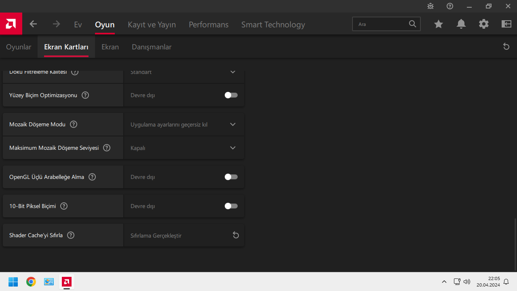The height and width of the screenshot is (291, 517).
Task: Expand Mozaik Döşeme Modu dropdown
Action: (x=232, y=124)
